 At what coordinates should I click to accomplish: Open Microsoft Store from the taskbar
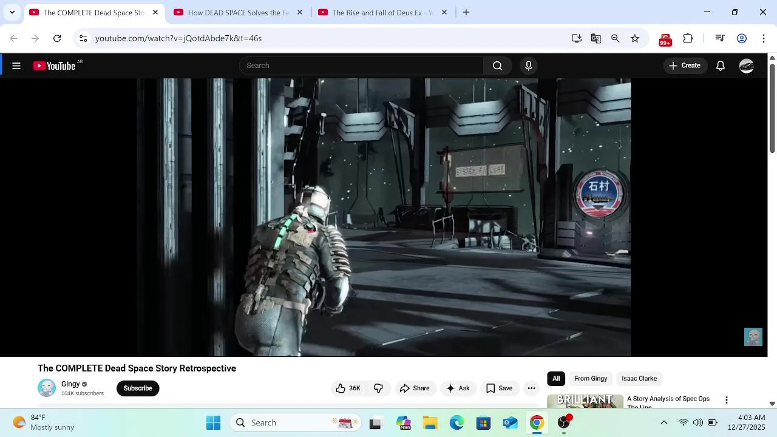tap(483, 422)
